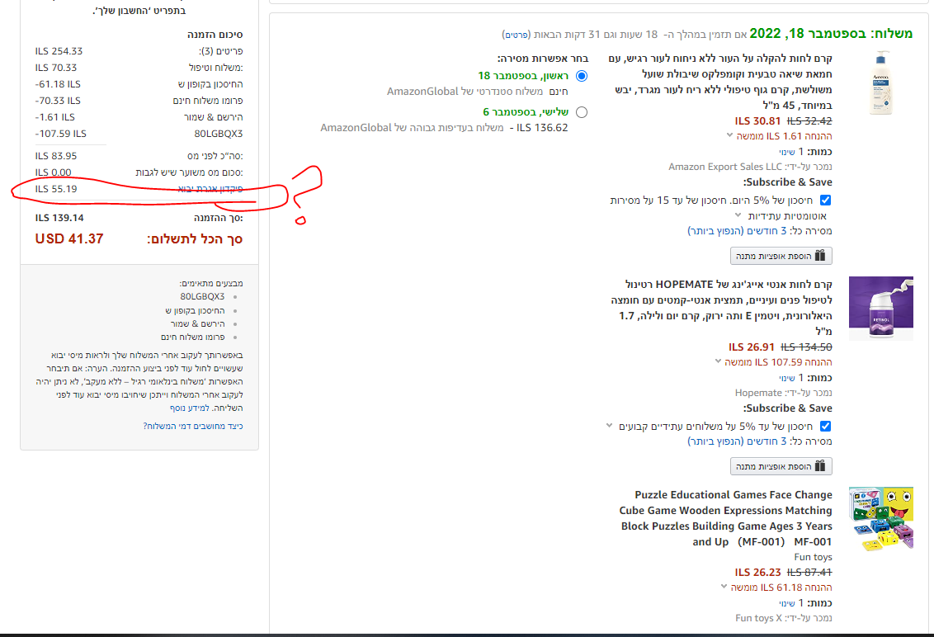The width and height of the screenshot is (934, 637).
Task: Toggle Subscribe & Save checkbox for HOPEMATE cream
Action: point(826,426)
